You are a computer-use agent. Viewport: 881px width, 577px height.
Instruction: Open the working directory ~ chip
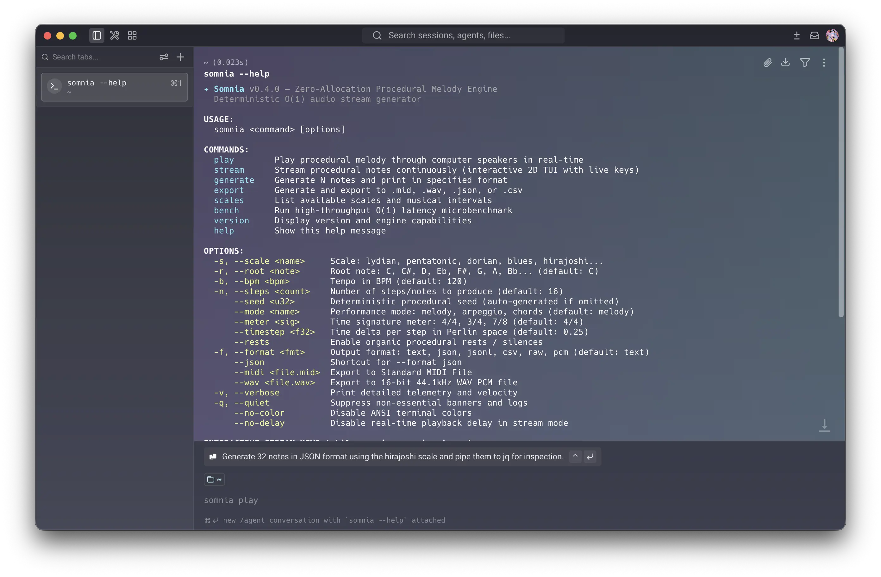click(x=214, y=479)
